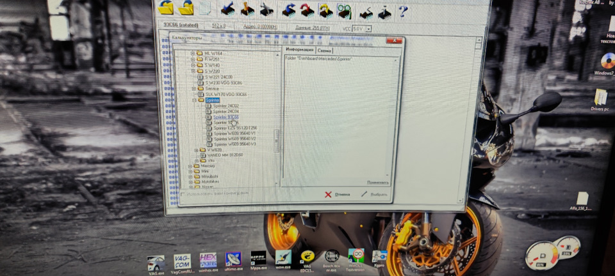Screen dimensions: 615x276
Task: Expand the Service folder
Action: (x=193, y=89)
